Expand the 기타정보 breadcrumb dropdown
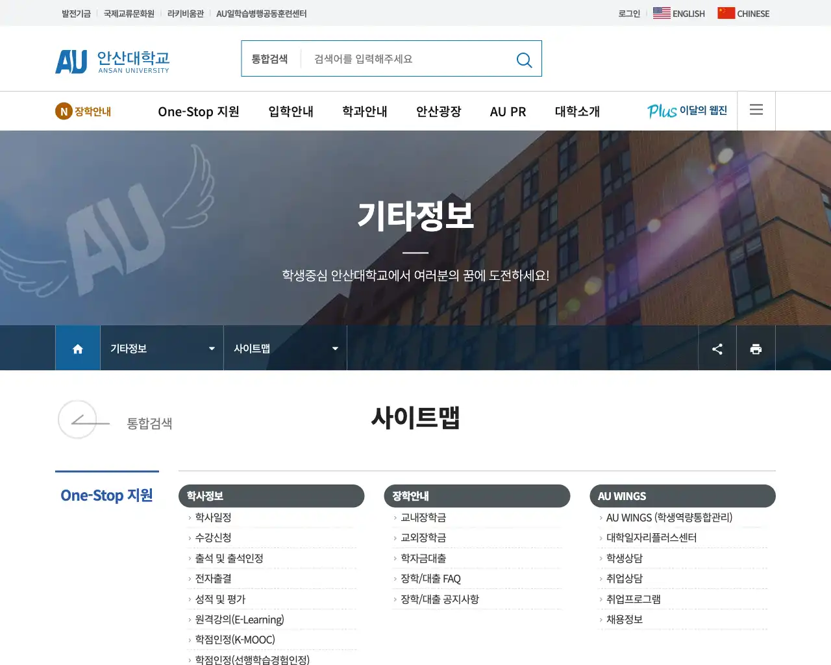 [x=211, y=348]
